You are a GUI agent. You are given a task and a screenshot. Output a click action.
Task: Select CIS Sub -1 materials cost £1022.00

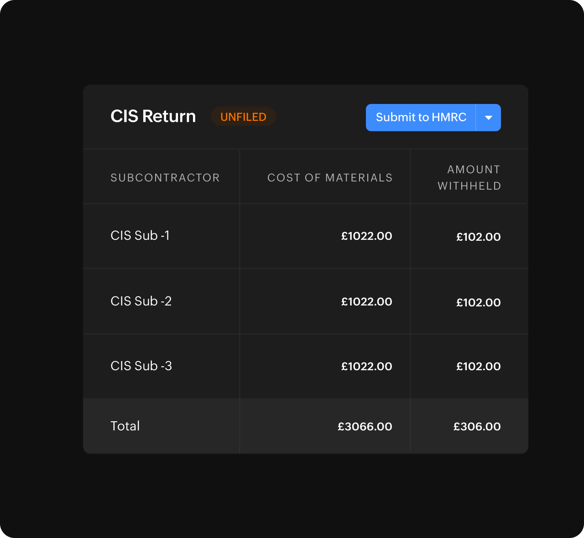tap(367, 236)
